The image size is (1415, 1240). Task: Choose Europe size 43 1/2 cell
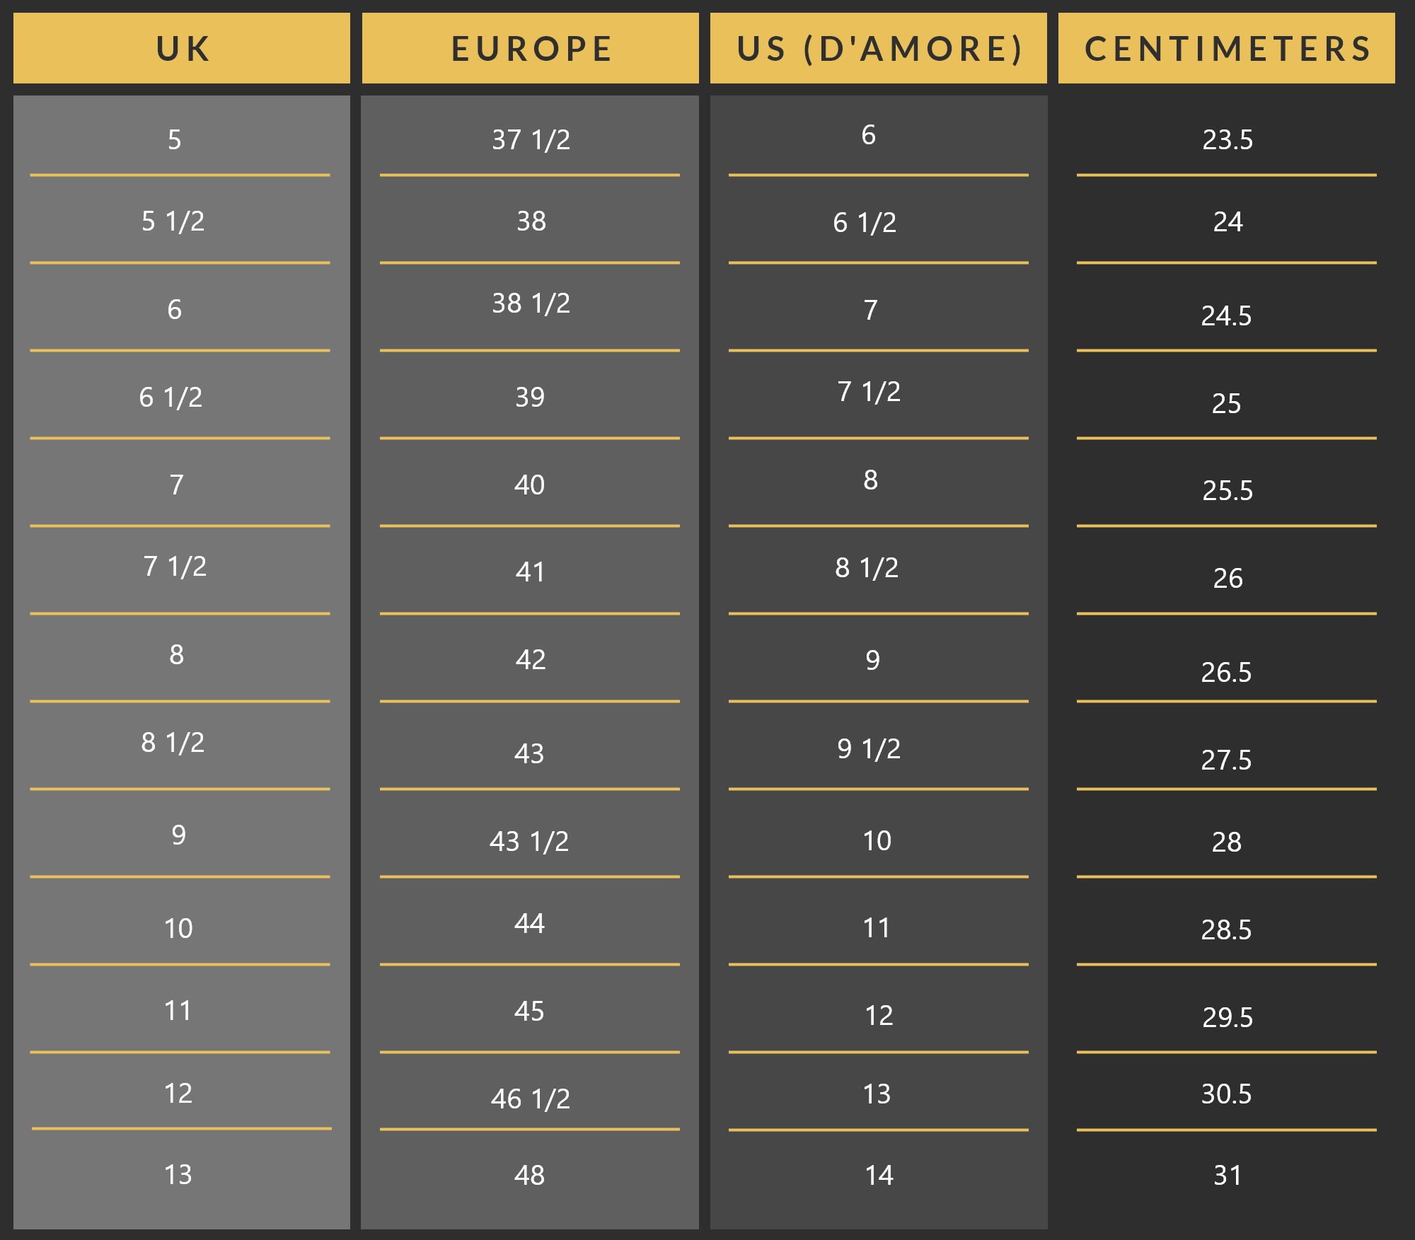coord(529,841)
